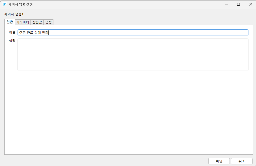Focus the 이름 text input field
The width and height of the screenshot is (256, 166).
click(133, 33)
